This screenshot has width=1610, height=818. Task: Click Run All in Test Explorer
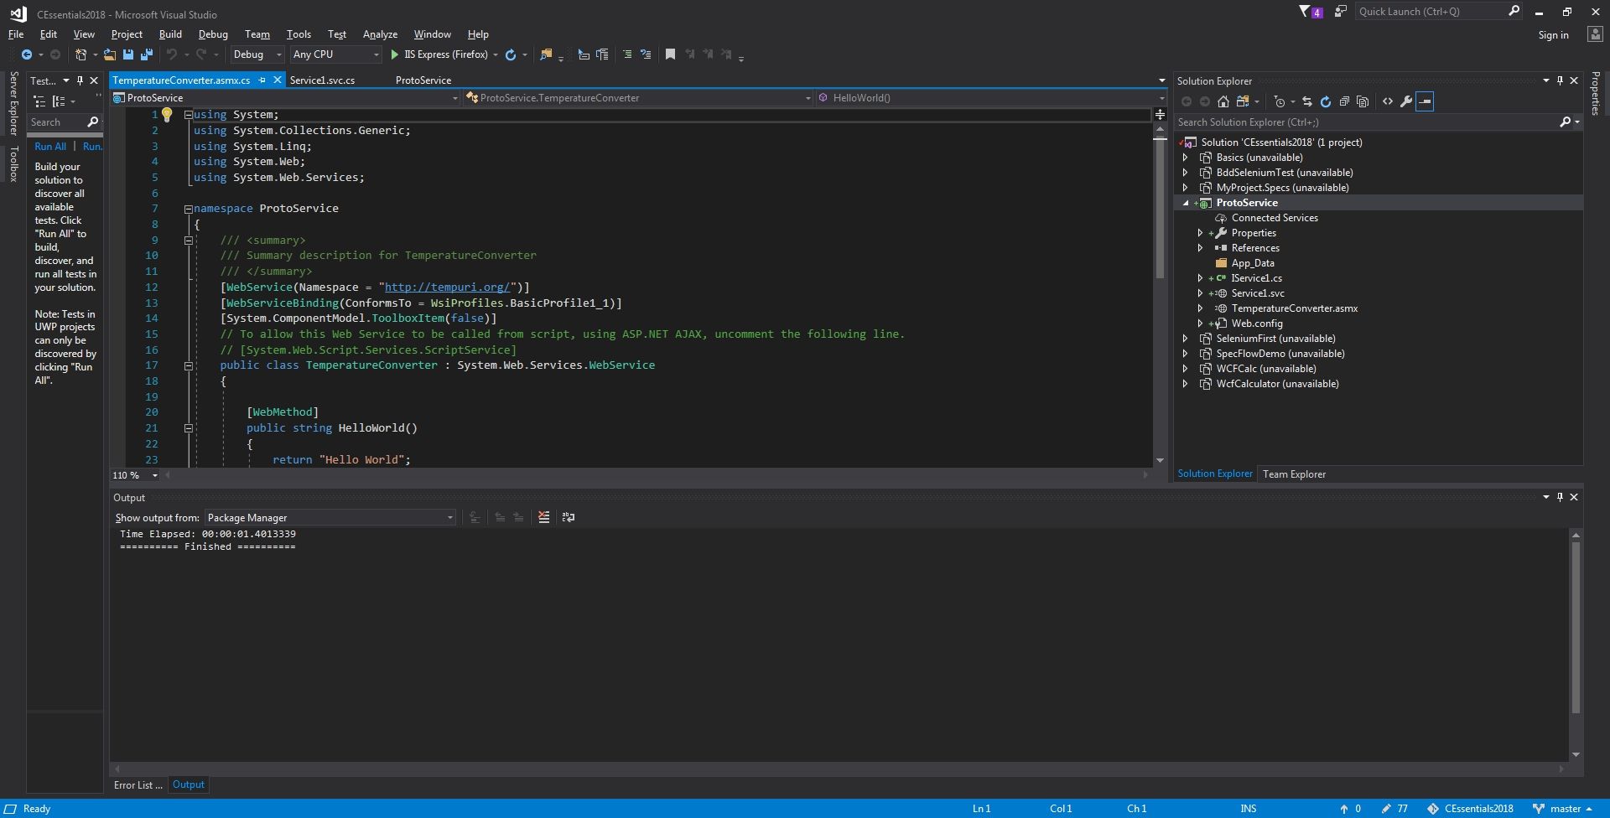pos(50,147)
